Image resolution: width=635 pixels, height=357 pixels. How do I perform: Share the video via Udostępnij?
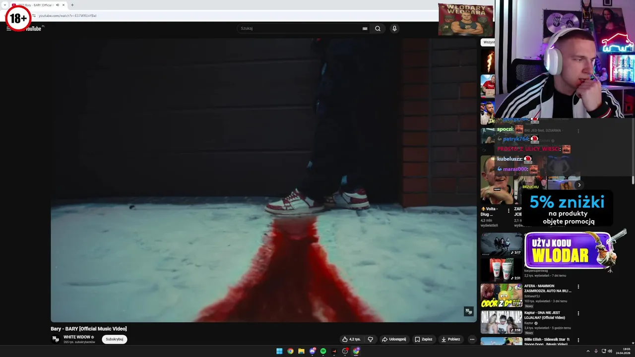coord(394,339)
